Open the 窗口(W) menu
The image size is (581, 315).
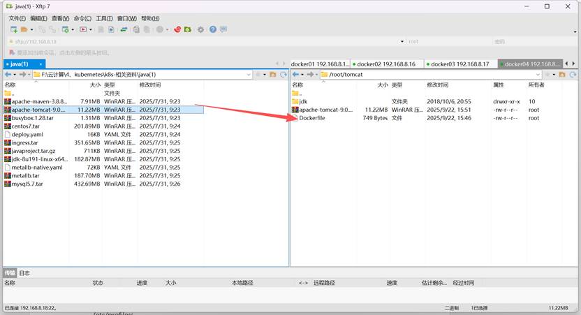pyautogui.click(x=126, y=18)
